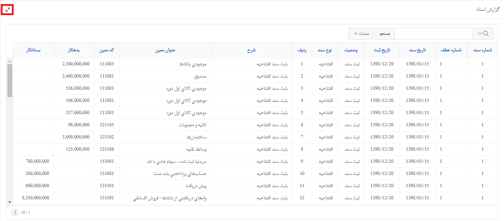
Task: Click the تاریخ سند column header
Action: (x=417, y=50)
